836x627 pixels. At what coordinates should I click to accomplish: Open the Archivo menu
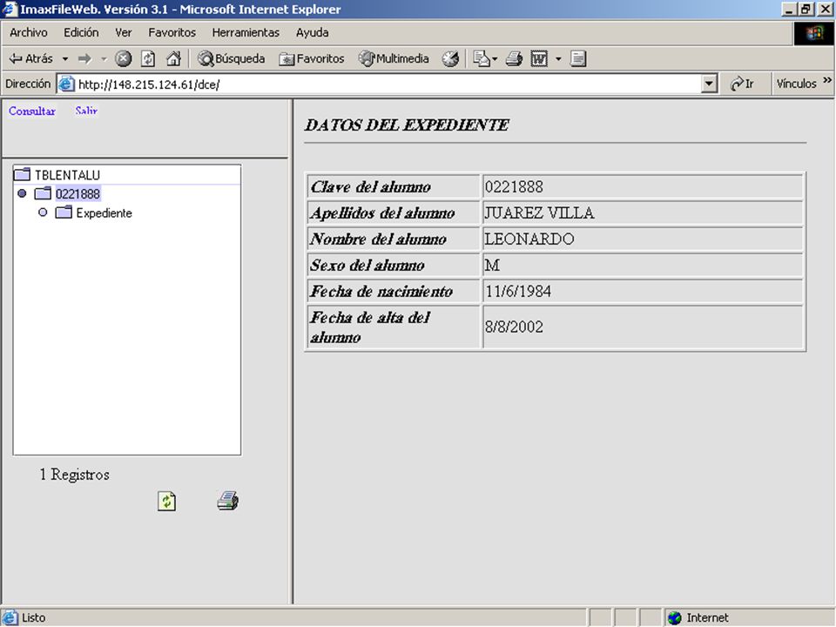point(28,32)
